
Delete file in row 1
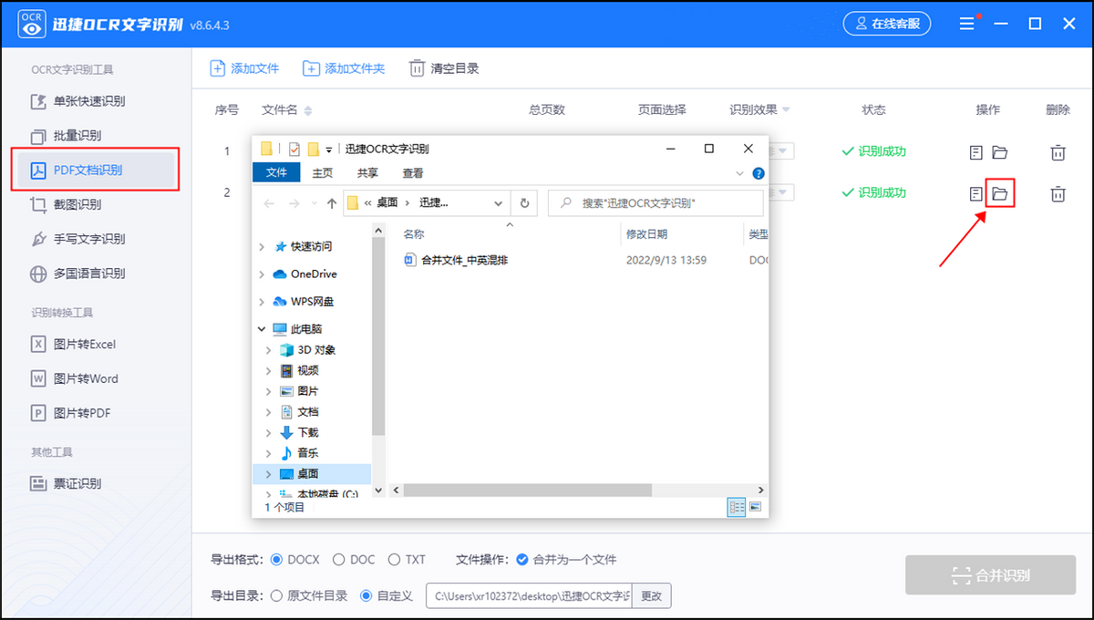pos(1058,152)
